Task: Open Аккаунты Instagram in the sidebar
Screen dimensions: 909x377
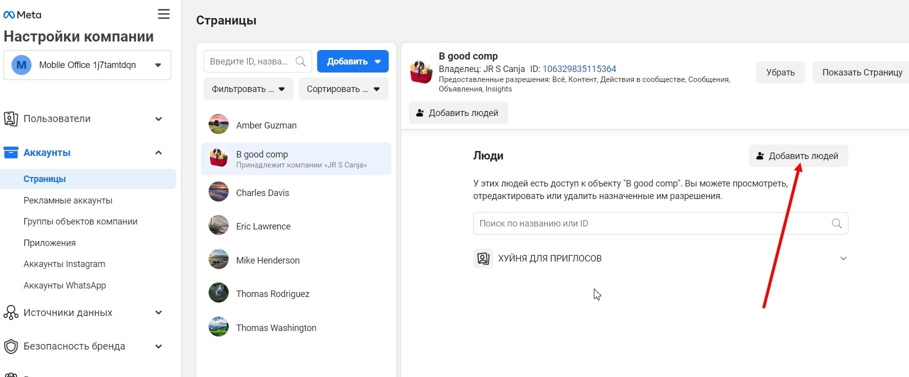Action: [65, 264]
